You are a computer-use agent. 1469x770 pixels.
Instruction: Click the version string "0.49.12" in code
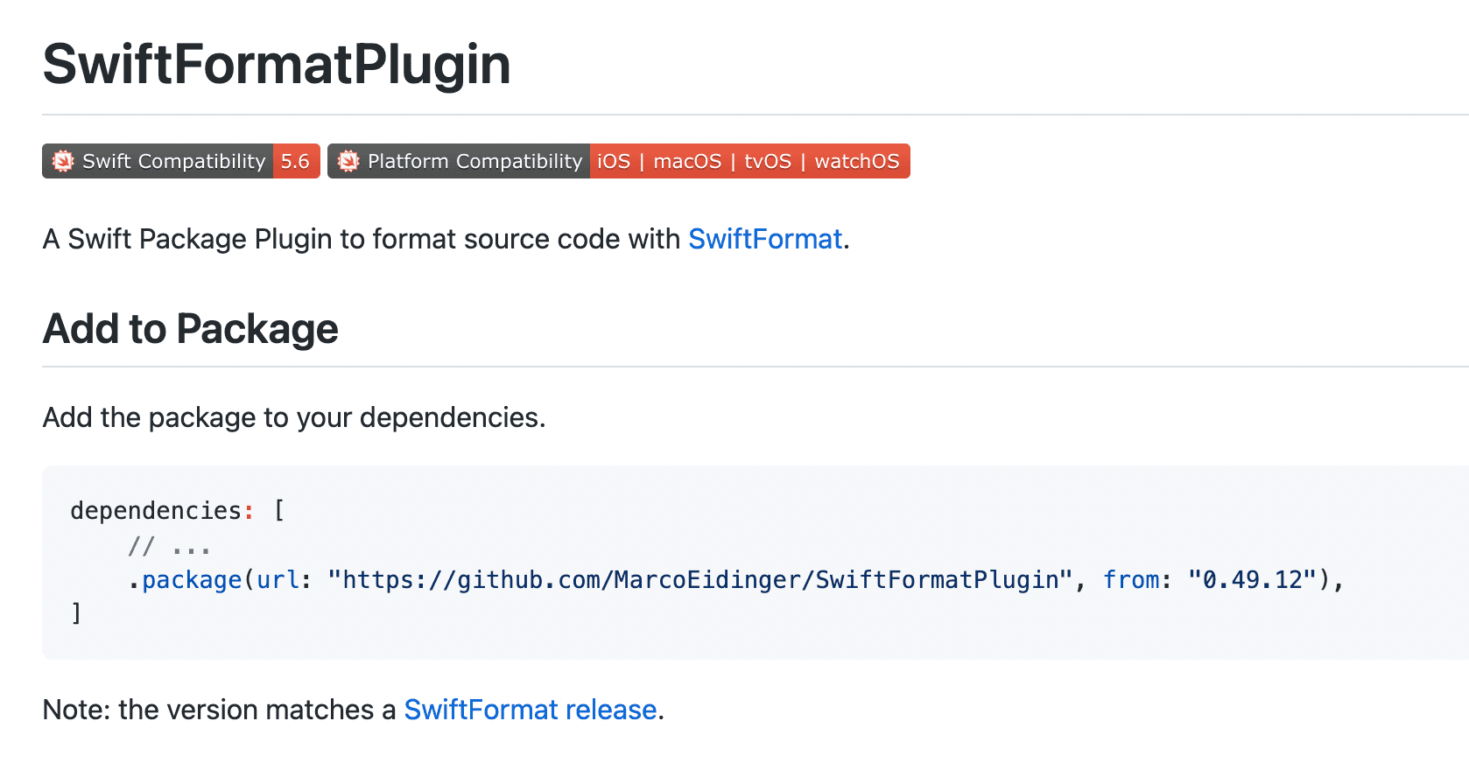pos(1252,580)
